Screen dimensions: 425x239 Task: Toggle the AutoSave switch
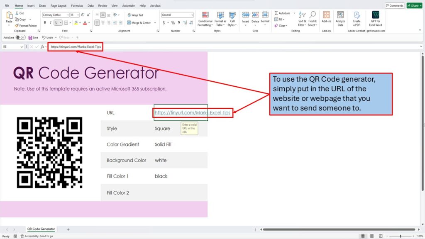click(x=20, y=37)
